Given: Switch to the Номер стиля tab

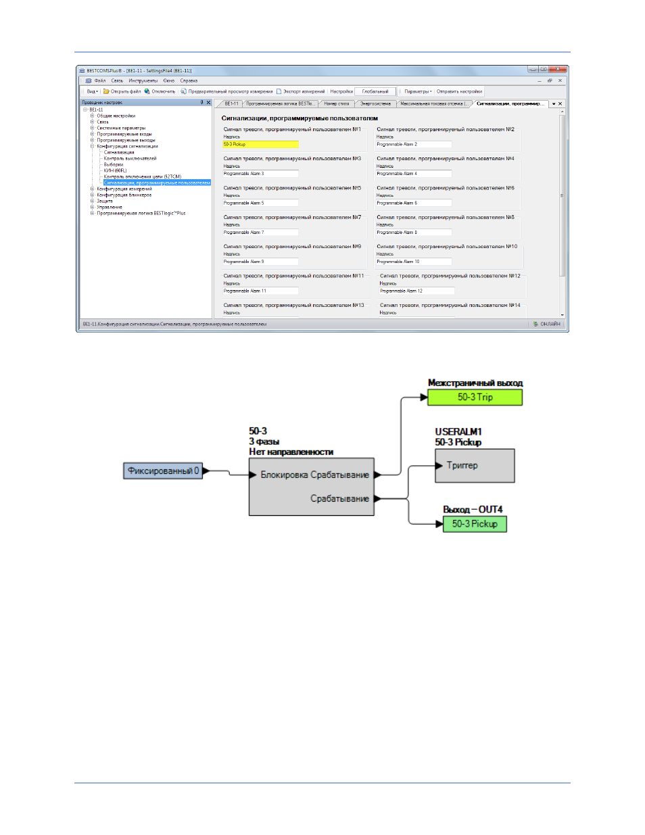Looking at the screenshot, I should (336, 104).
